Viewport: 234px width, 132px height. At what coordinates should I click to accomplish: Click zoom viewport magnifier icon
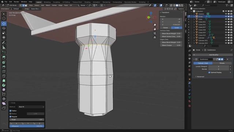(x=155, y=25)
